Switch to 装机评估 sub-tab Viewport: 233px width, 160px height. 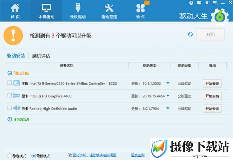click(41, 56)
